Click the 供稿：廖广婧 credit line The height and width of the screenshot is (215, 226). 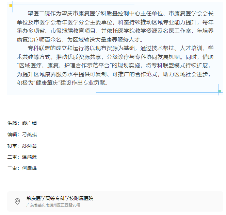tap(22, 123)
